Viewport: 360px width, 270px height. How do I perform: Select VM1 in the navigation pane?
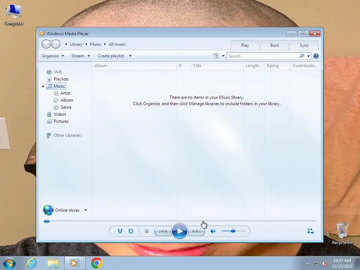point(54,72)
